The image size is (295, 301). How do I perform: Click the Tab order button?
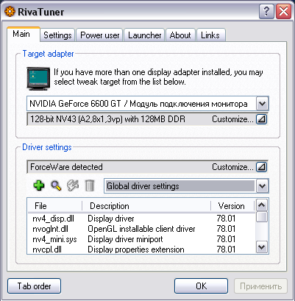(34, 286)
